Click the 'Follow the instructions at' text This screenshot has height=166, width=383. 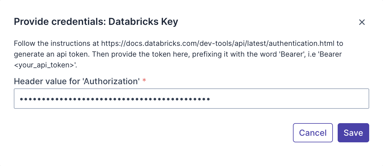(56, 43)
